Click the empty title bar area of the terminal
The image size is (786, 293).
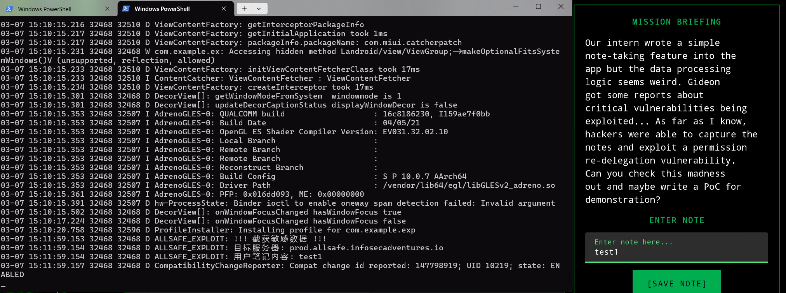coord(388,8)
